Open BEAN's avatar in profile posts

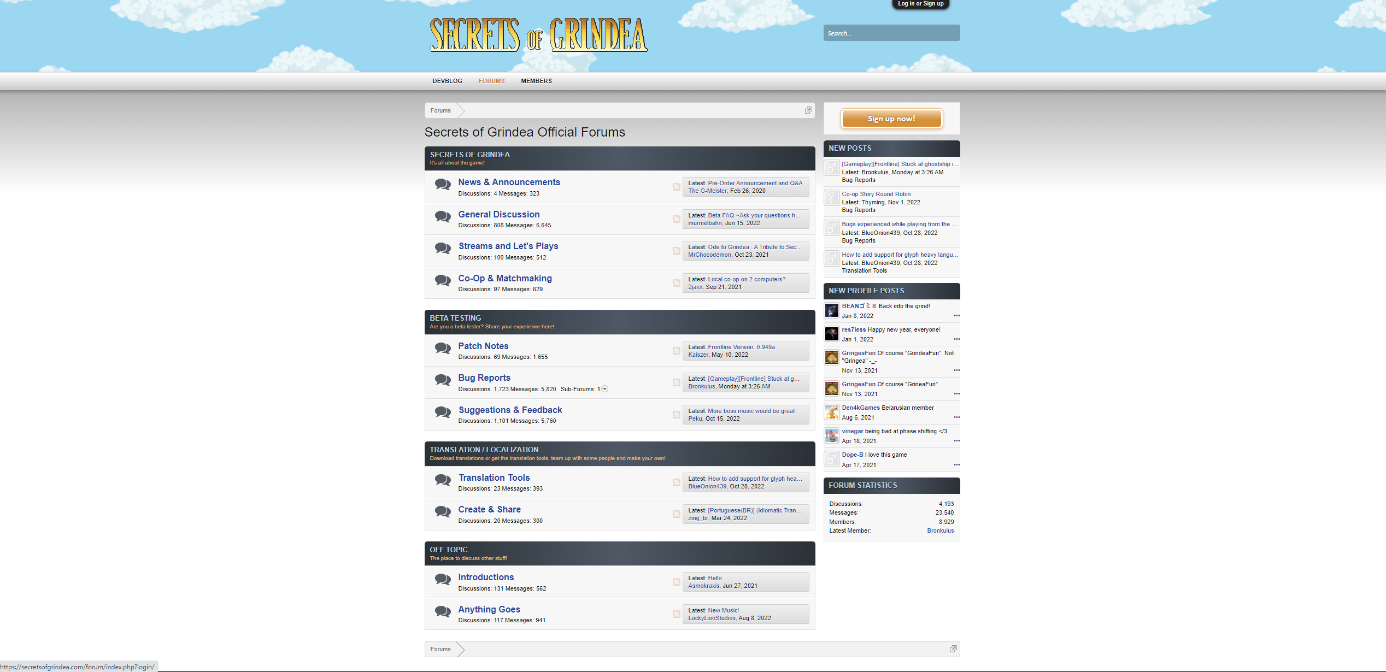click(x=831, y=311)
